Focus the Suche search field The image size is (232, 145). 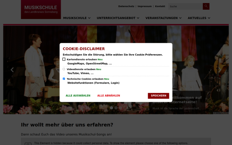click(186, 6)
